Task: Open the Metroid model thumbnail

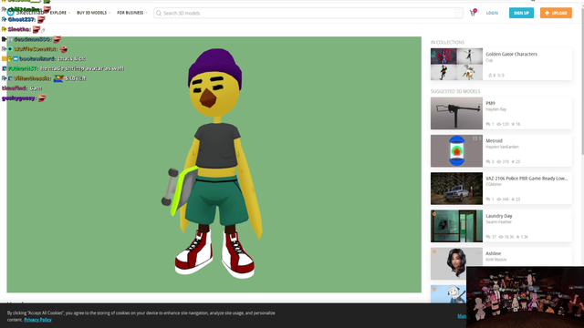Action: (x=456, y=151)
